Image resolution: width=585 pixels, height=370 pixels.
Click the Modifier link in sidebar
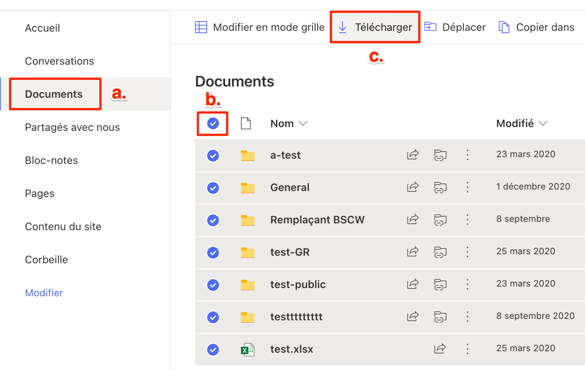pos(44,293)
